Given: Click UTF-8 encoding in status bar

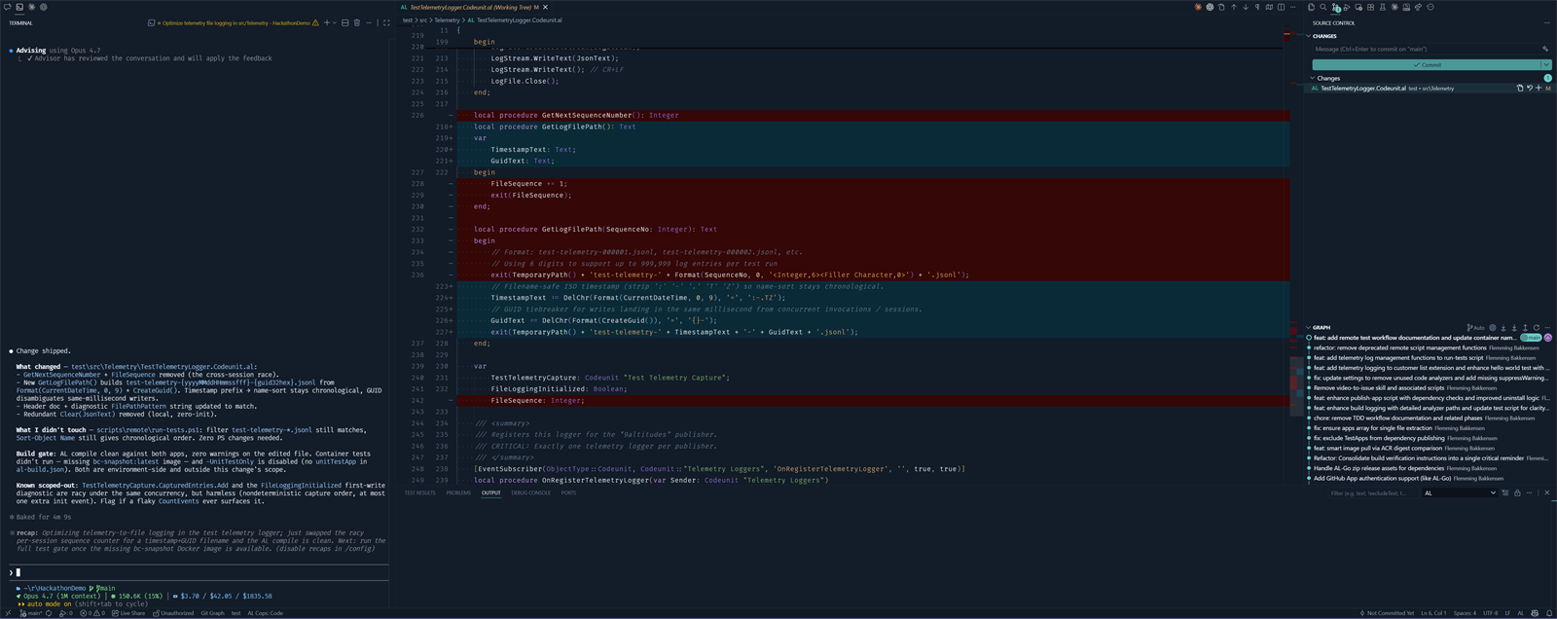Looking at the screenshot, I should (1490, 613).
